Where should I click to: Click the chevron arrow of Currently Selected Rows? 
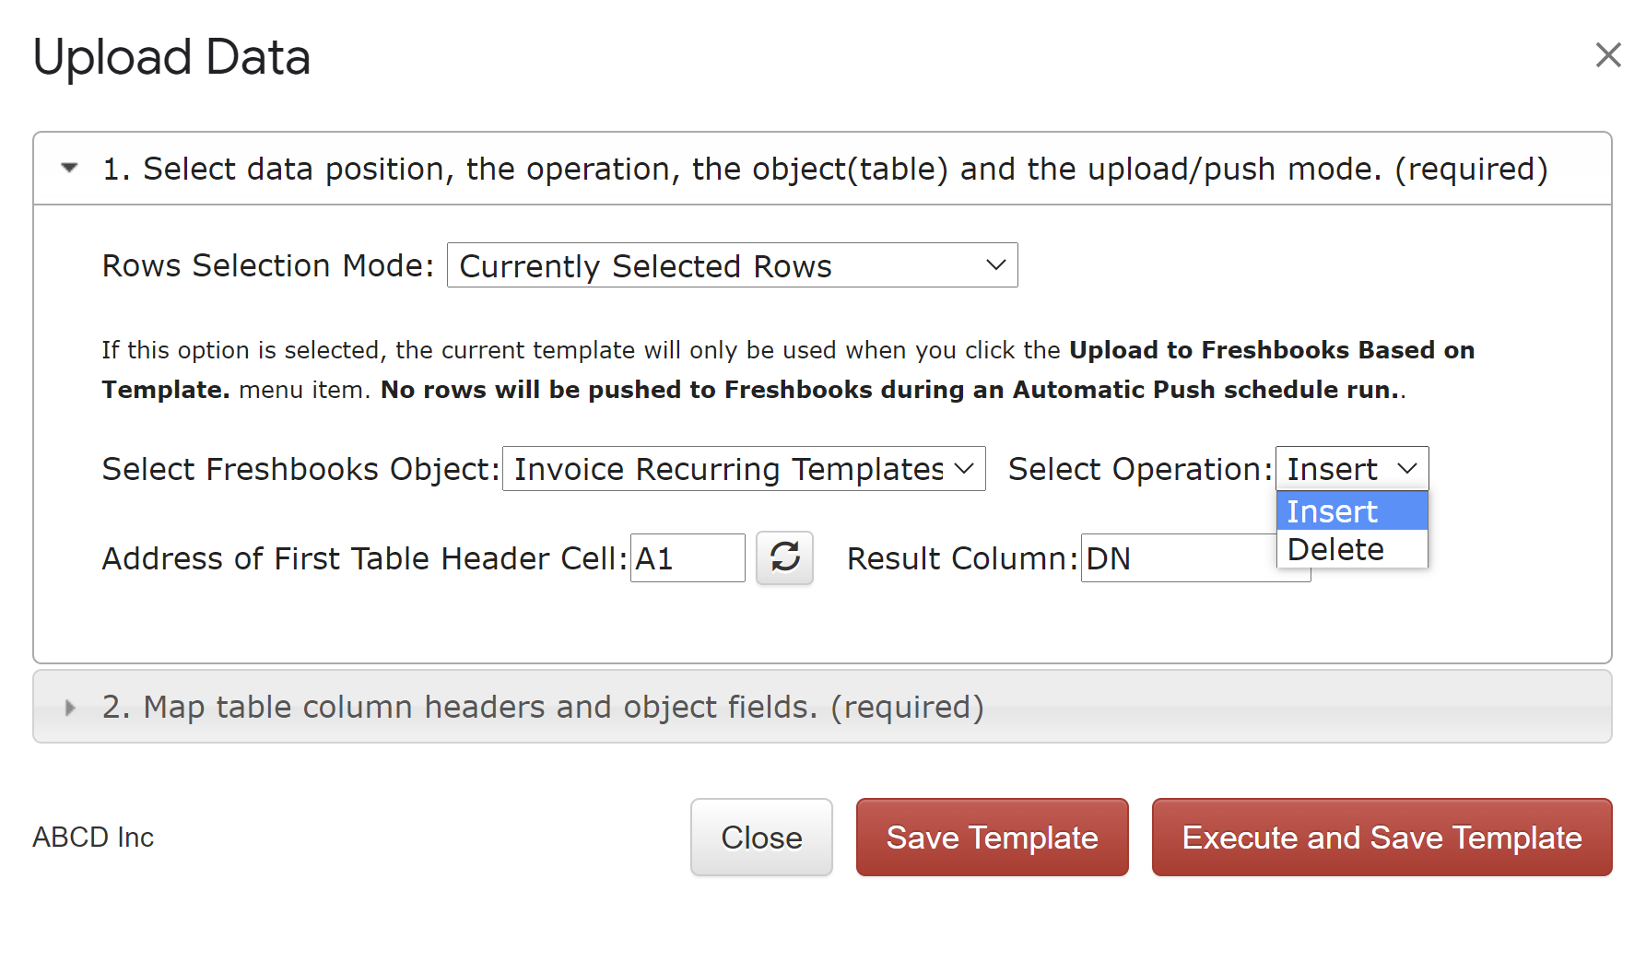pyautogui.click(x=995, y=265)
